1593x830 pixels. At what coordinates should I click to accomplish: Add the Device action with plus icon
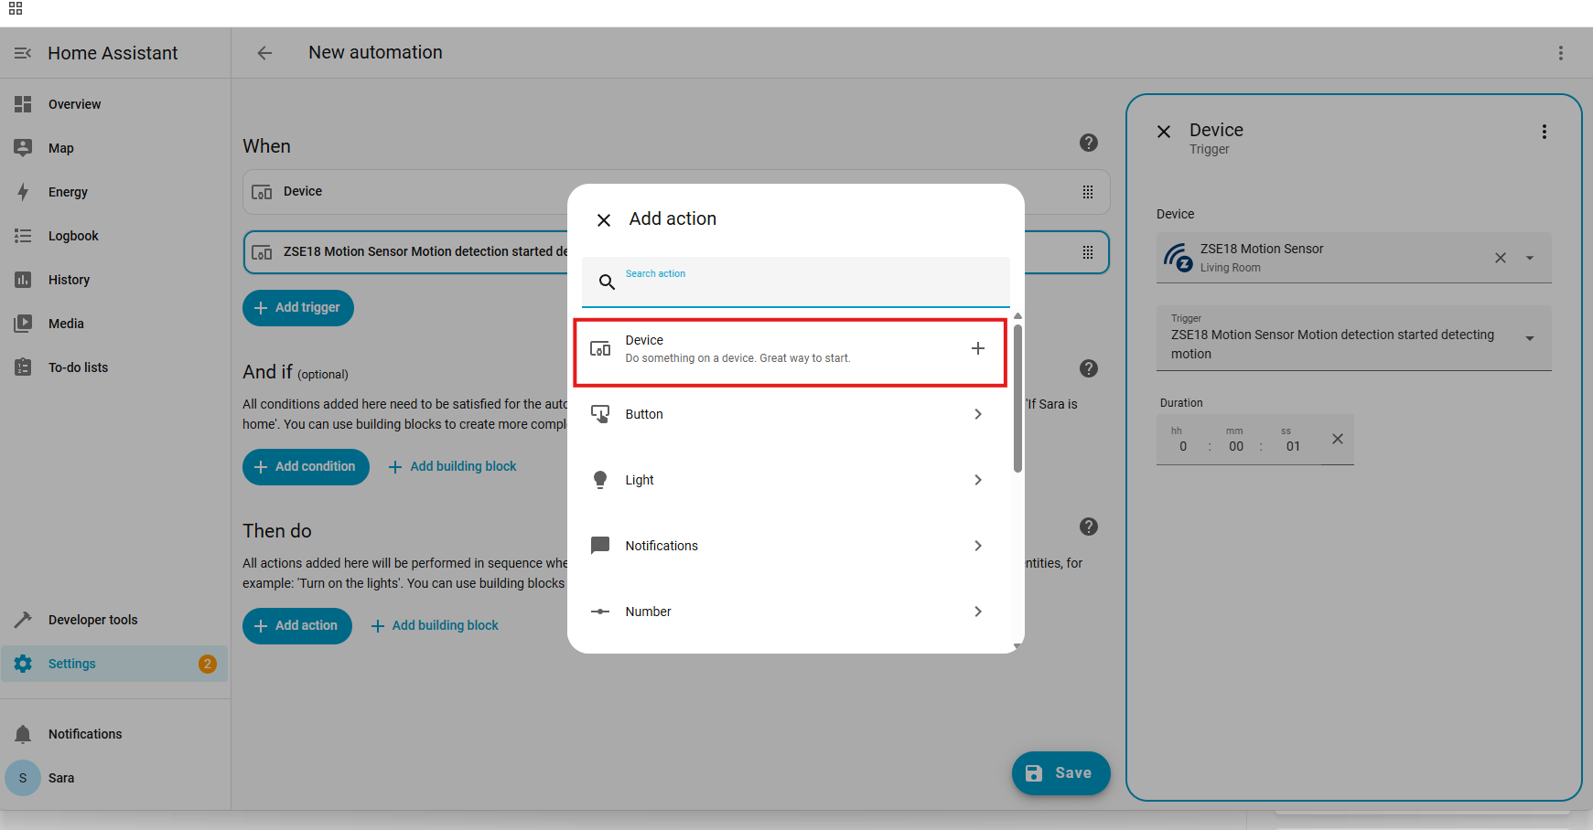(x=978, y=348)
